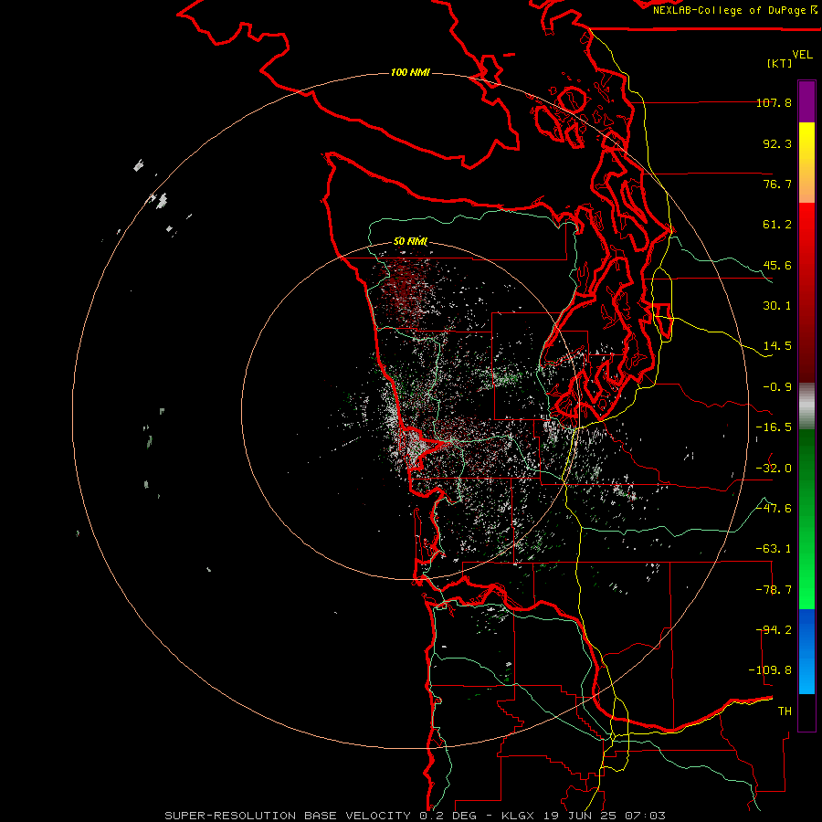
Task: Click the 14.5 legend value
Action: click(777, 346)
